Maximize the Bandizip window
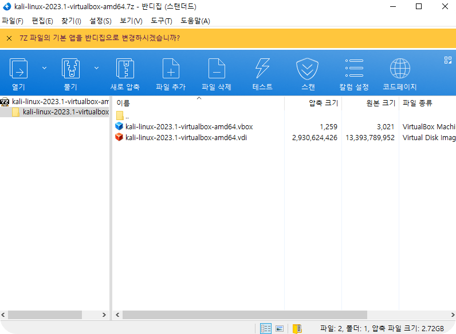This screenshot has width=456, height=334. click(419, 6)
